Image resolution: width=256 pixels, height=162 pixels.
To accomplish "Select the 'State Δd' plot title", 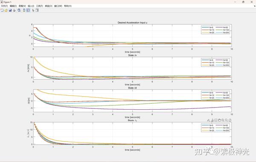I will click(x=132, y=88).
